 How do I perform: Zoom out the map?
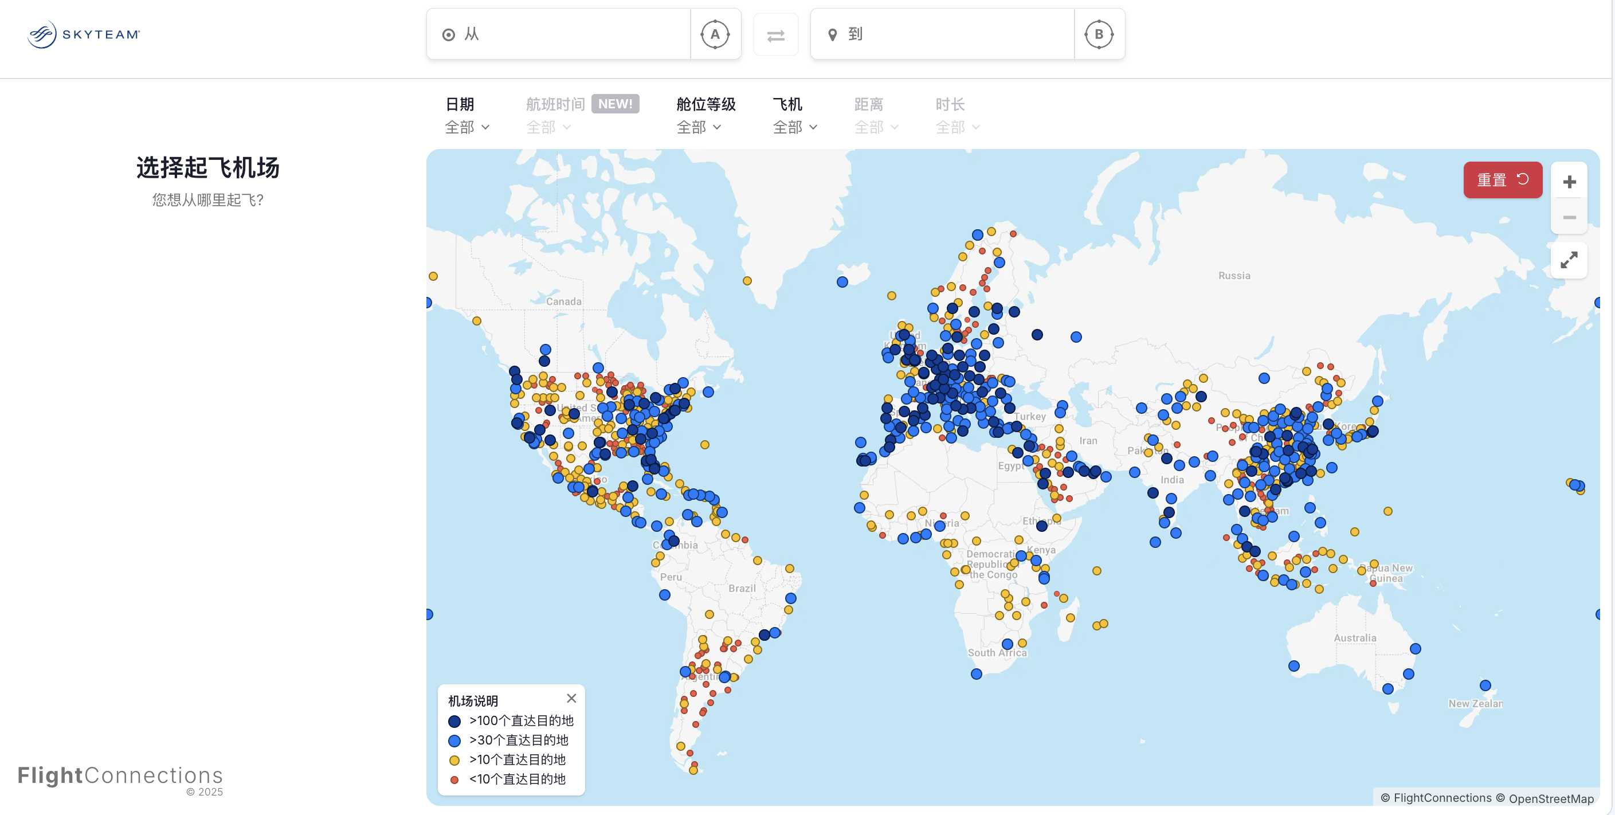coord(1569,217)
